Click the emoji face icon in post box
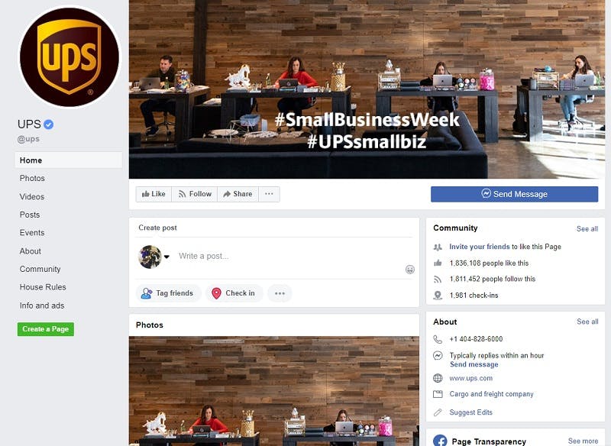The width and height of the screenshot is (611, 446). 410,270
